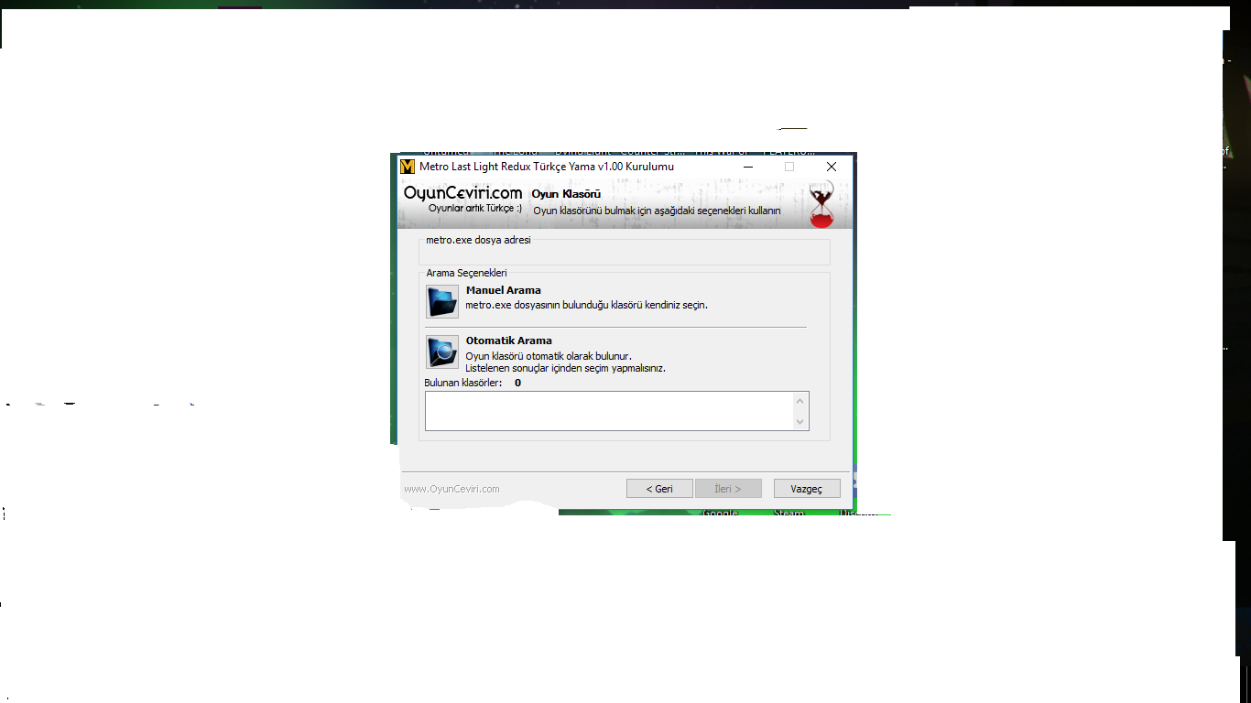Click the İleri > button
Screen dimensions: 1251x703
[x=728, y=489]
